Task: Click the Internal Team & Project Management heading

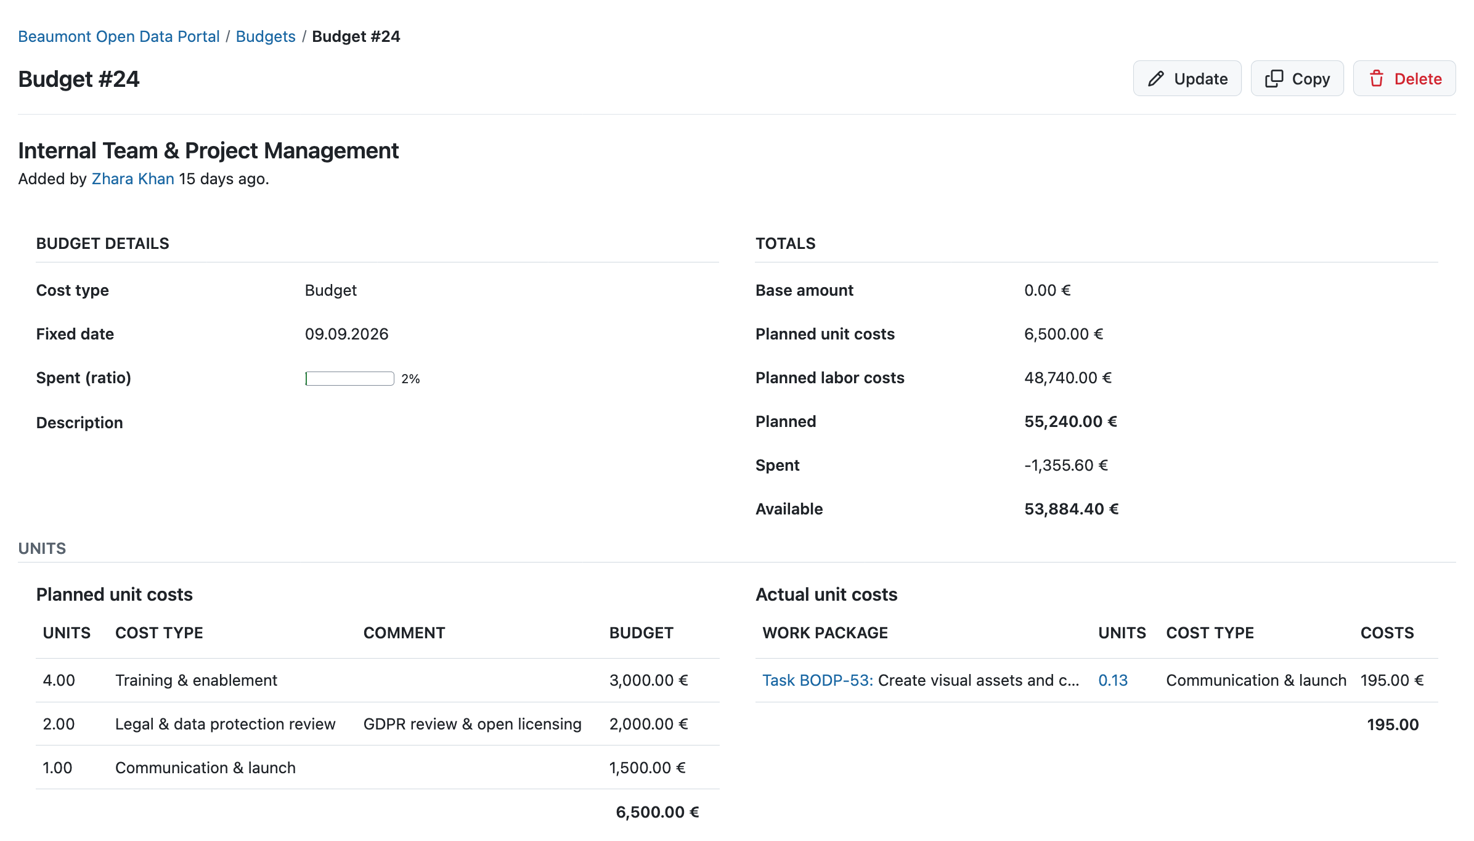Action: click(x=208, y=150)
